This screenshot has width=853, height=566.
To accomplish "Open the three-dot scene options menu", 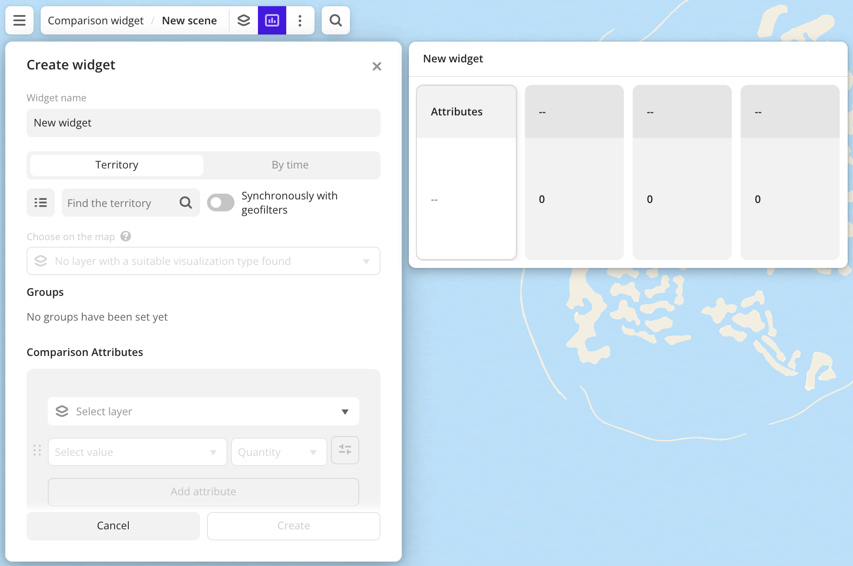I will pyautogui.click(x=300, y=20).
